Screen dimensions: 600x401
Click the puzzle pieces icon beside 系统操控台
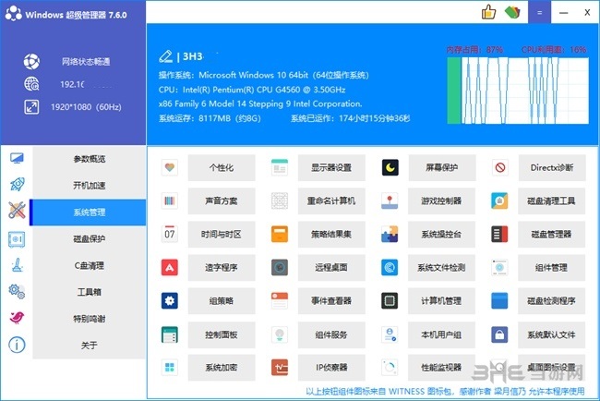[390, 234]
